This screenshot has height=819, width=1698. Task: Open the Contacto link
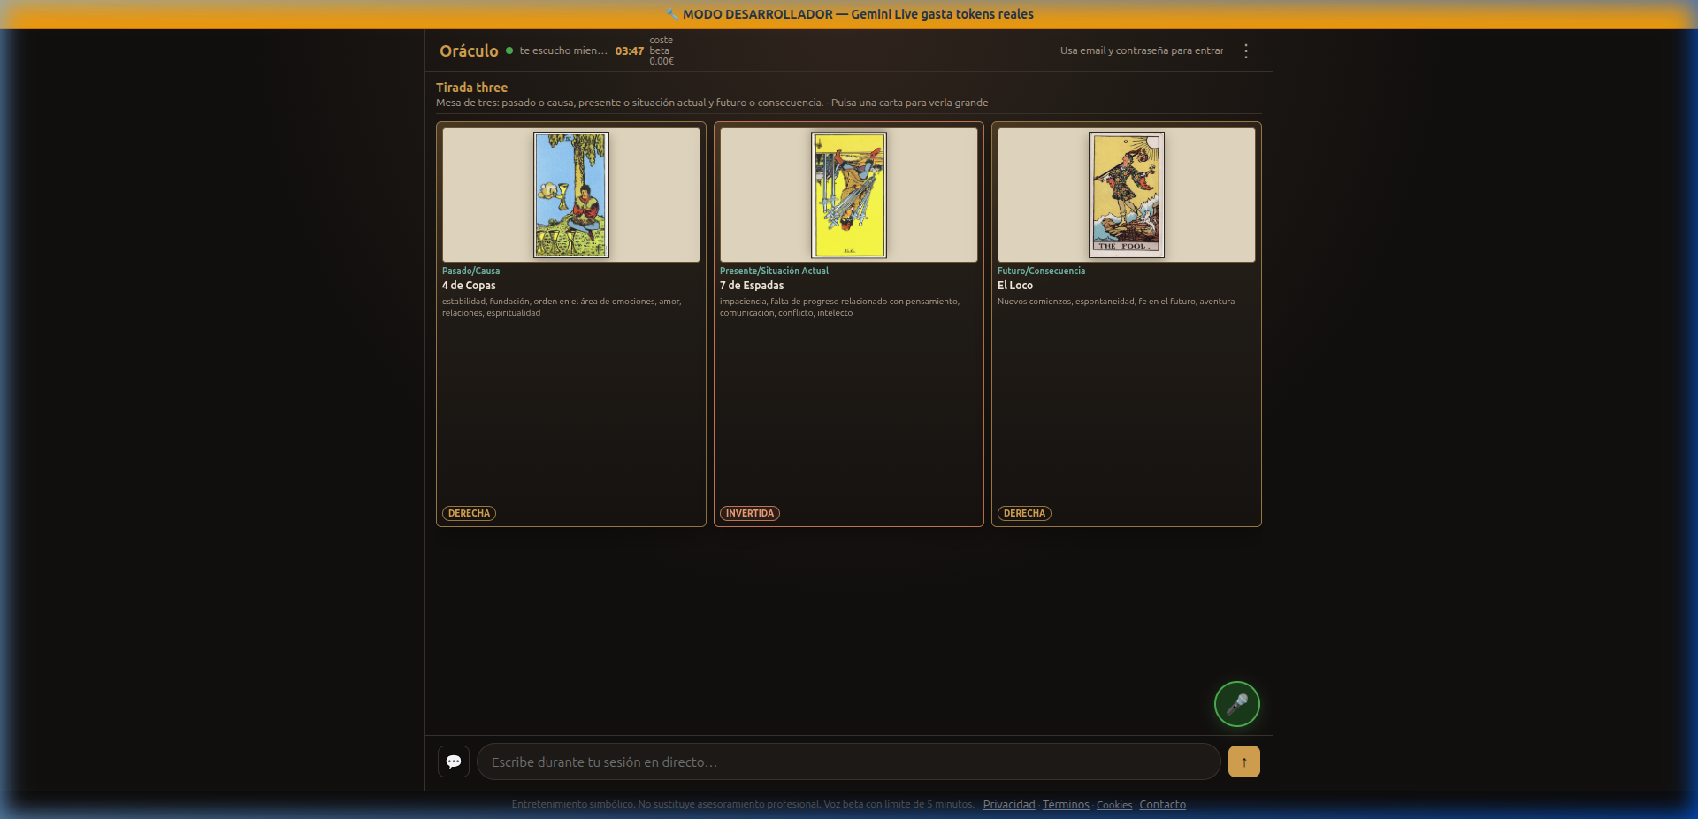1162,805
